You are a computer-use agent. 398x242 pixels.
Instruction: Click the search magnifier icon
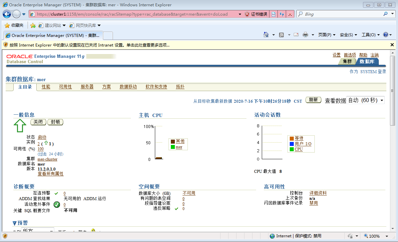(386, 14)
